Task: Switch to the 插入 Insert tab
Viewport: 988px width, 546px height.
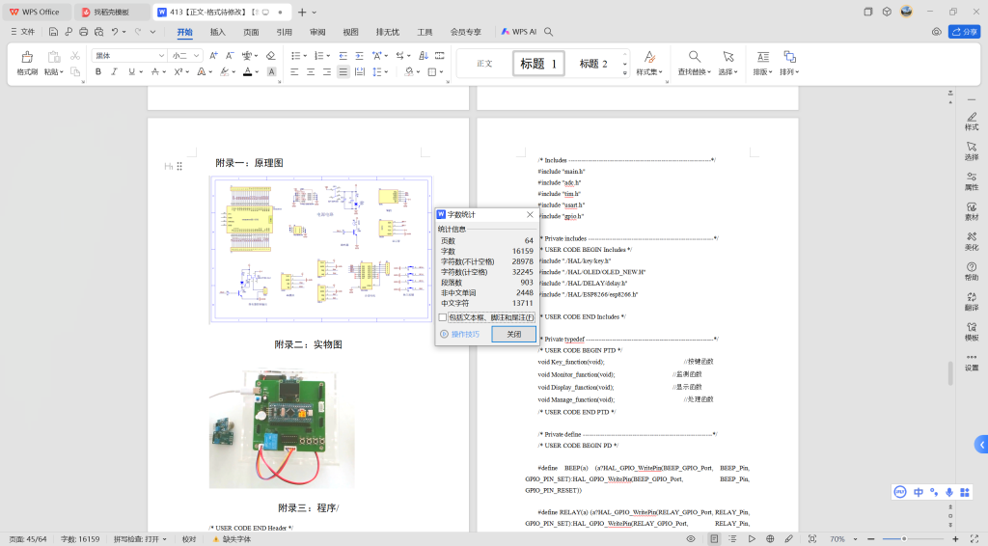Action: 217,32
